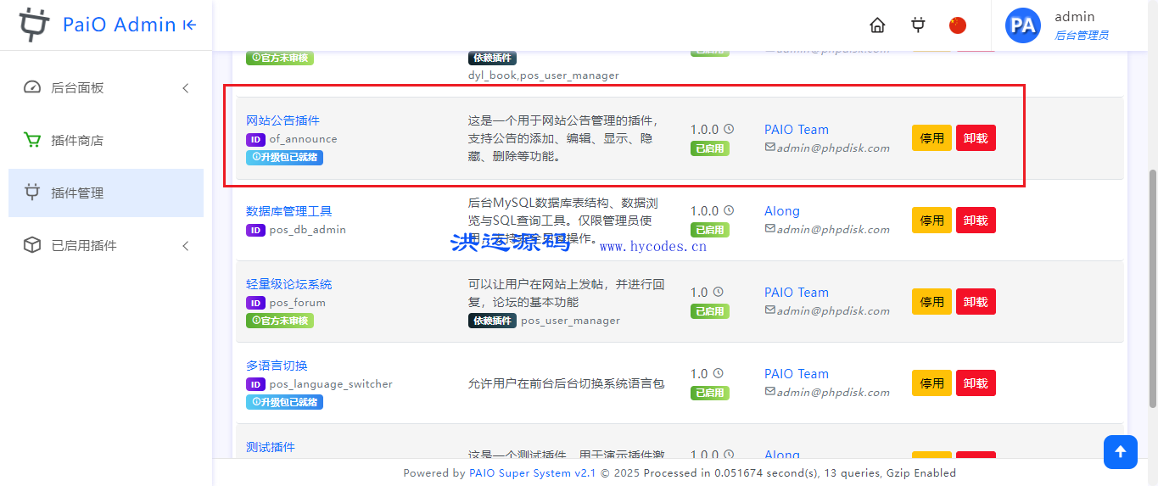This screenshot has height=486, width=1158.
Task: Click the PaiO plug logo icon
Action: coord(34,25)
